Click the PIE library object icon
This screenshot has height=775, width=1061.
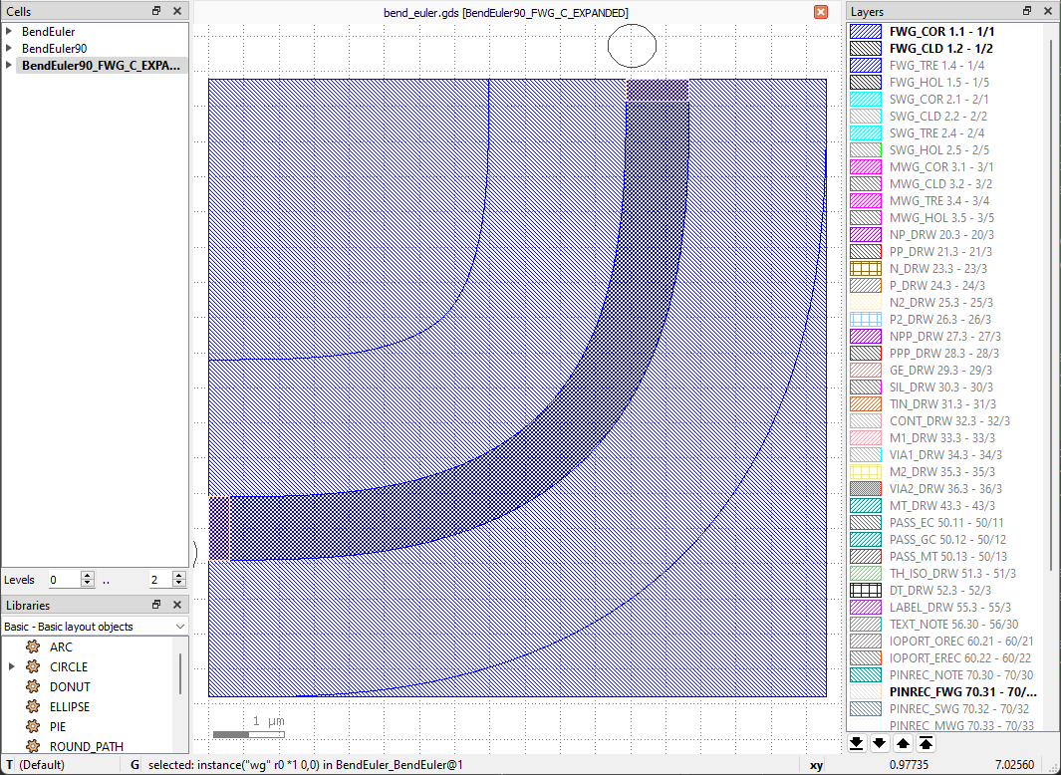point(33,726)
